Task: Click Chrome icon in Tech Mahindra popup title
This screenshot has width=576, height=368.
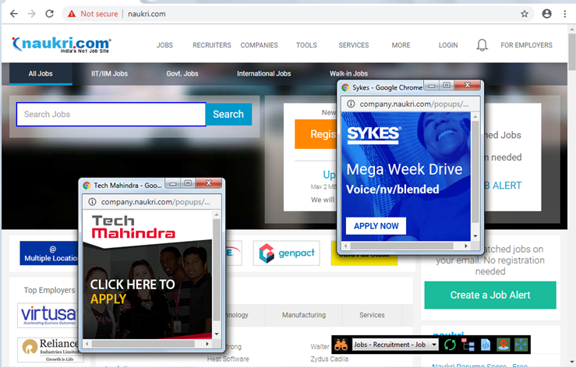Action: 87,186
